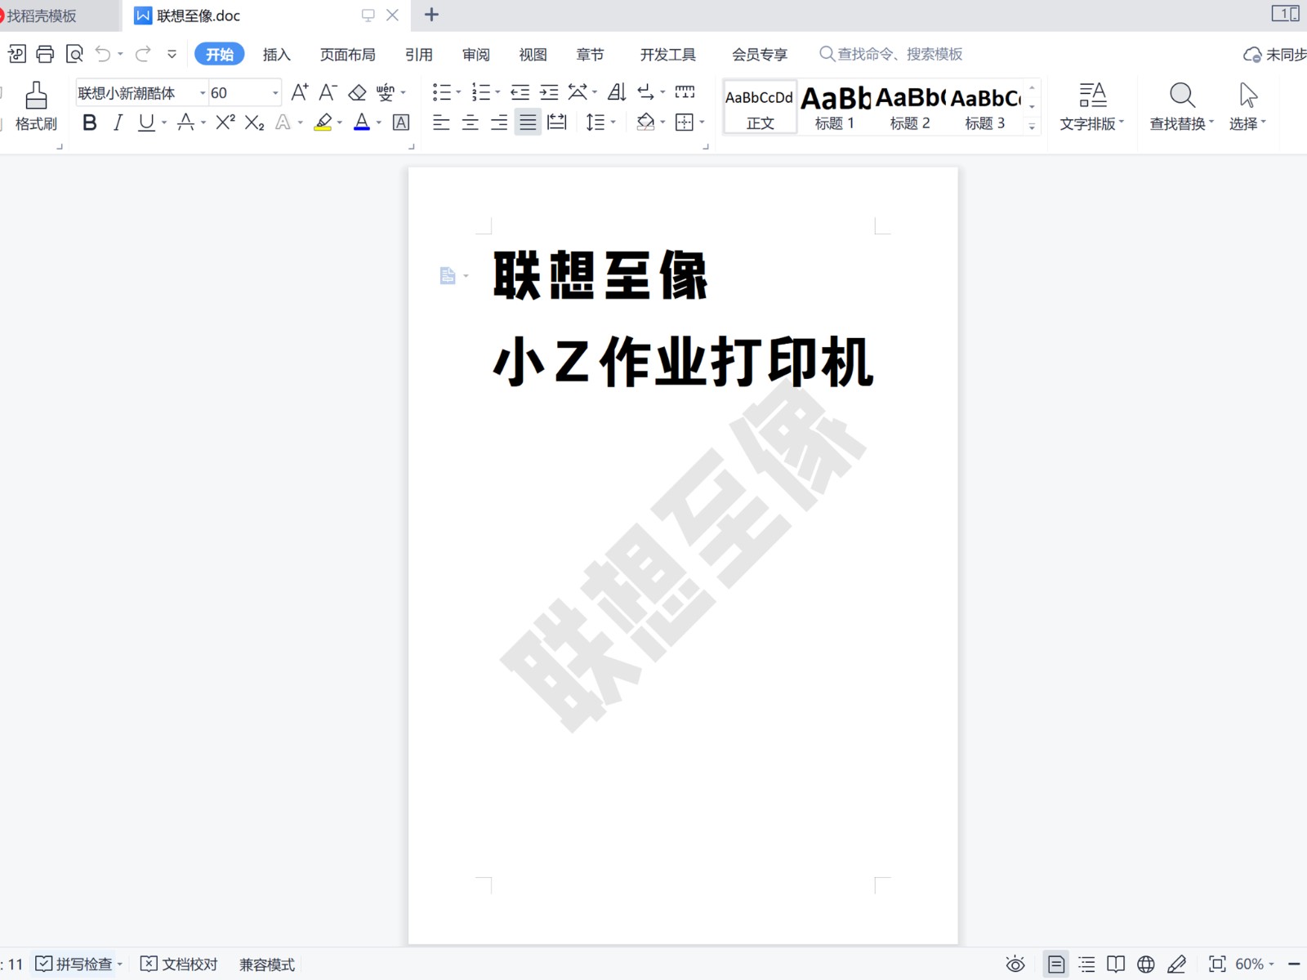Toggle page layout view button

point(1056,964)
